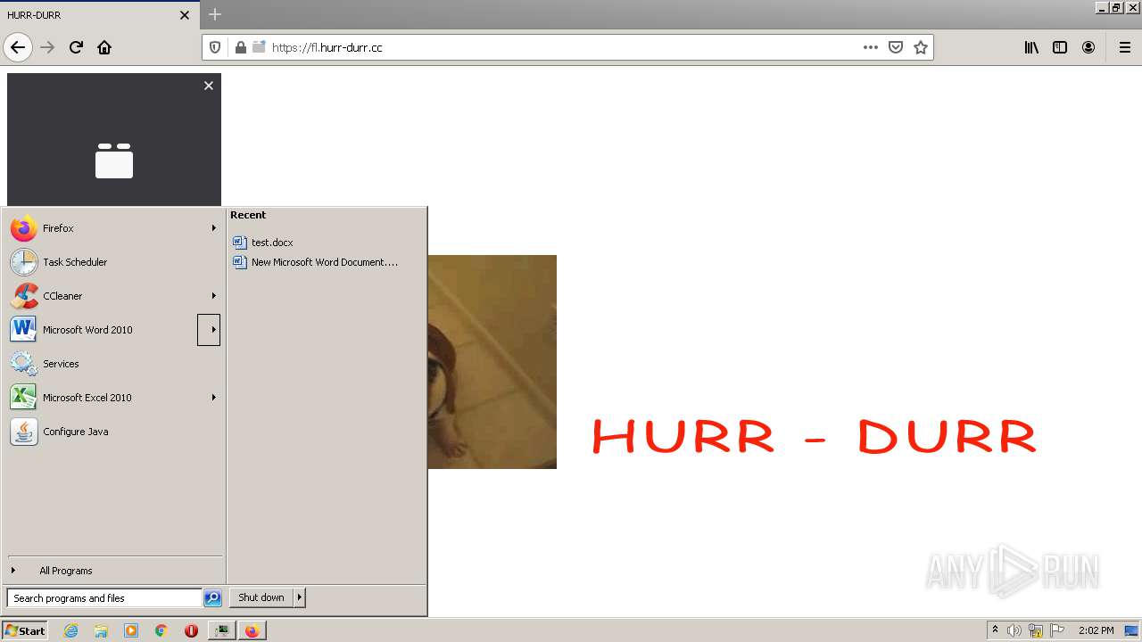Click the HURR - DURR red heading
Viewport: 1142px width, 642px height.
(x=815, y=437)
